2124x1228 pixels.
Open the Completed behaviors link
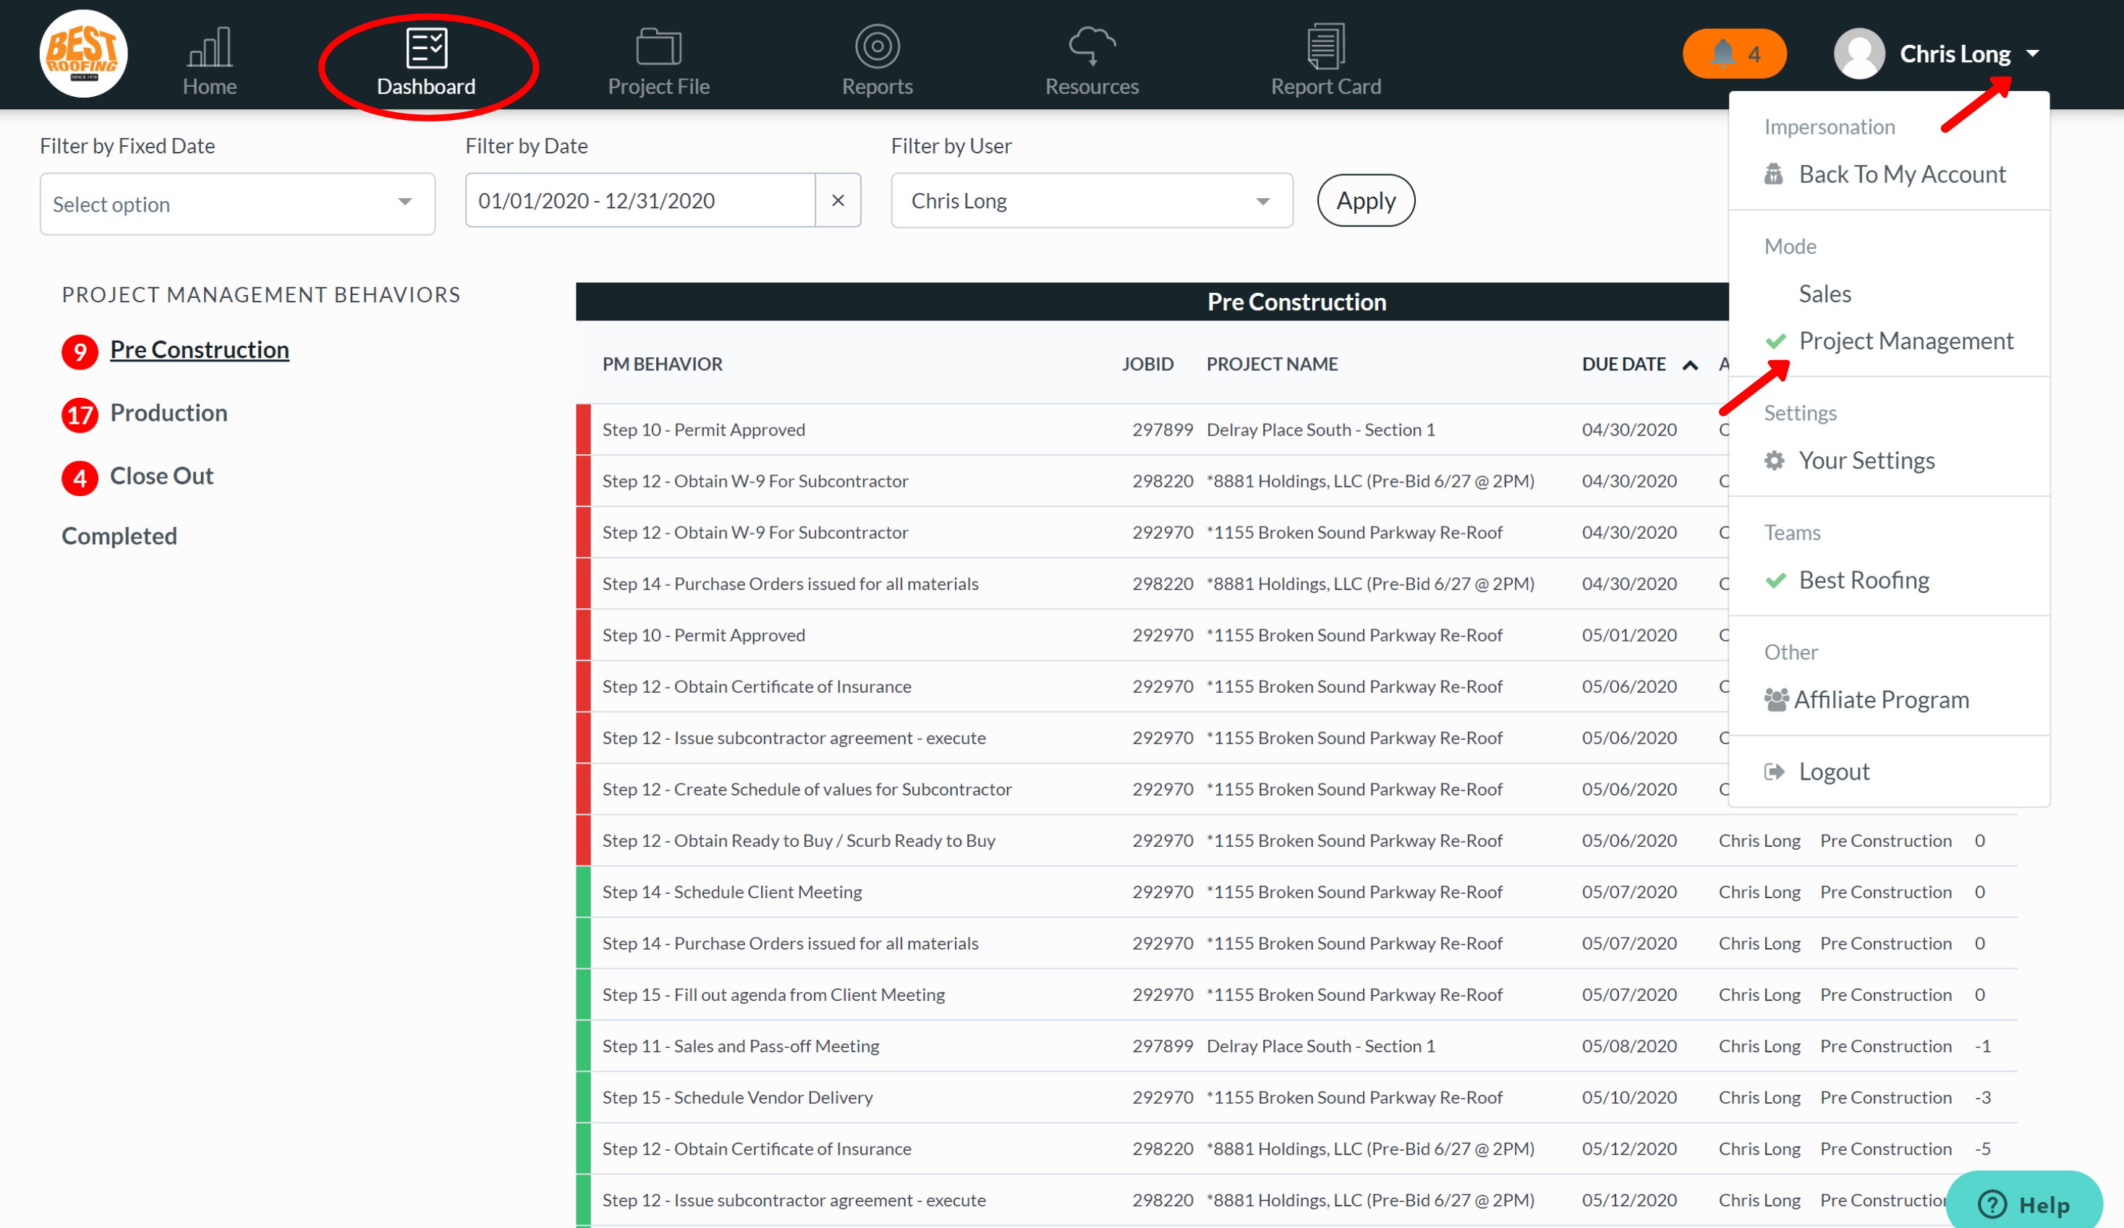tap(119, 536)
